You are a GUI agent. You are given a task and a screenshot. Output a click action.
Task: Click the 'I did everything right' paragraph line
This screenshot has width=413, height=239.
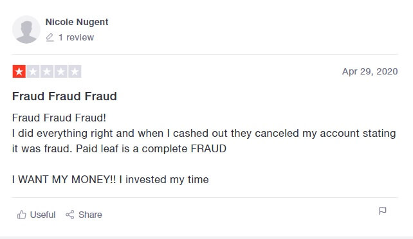[204, 133]
